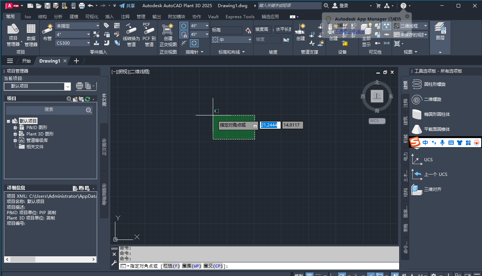Click the shopping cart icon in title bar
Image resolution: width=482 pixels, height=276 pixels.
coord(378,6)
